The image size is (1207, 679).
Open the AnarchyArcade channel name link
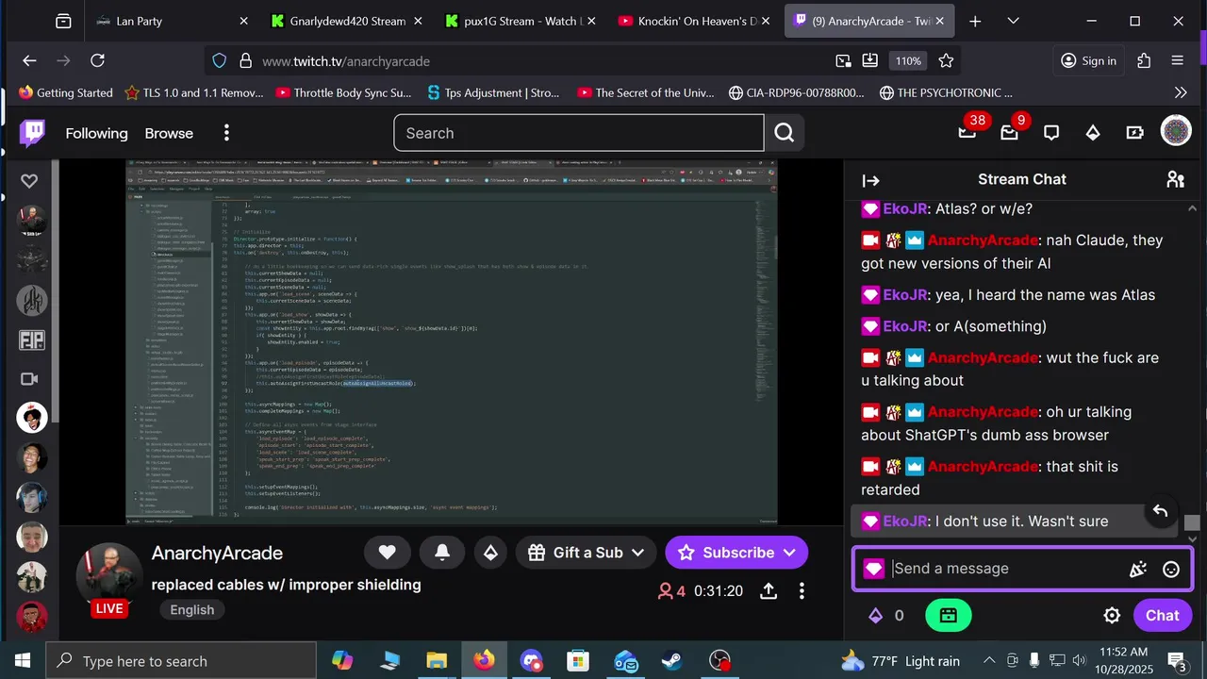217,553
